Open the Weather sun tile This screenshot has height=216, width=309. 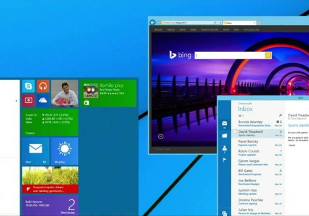pos(65,151)
